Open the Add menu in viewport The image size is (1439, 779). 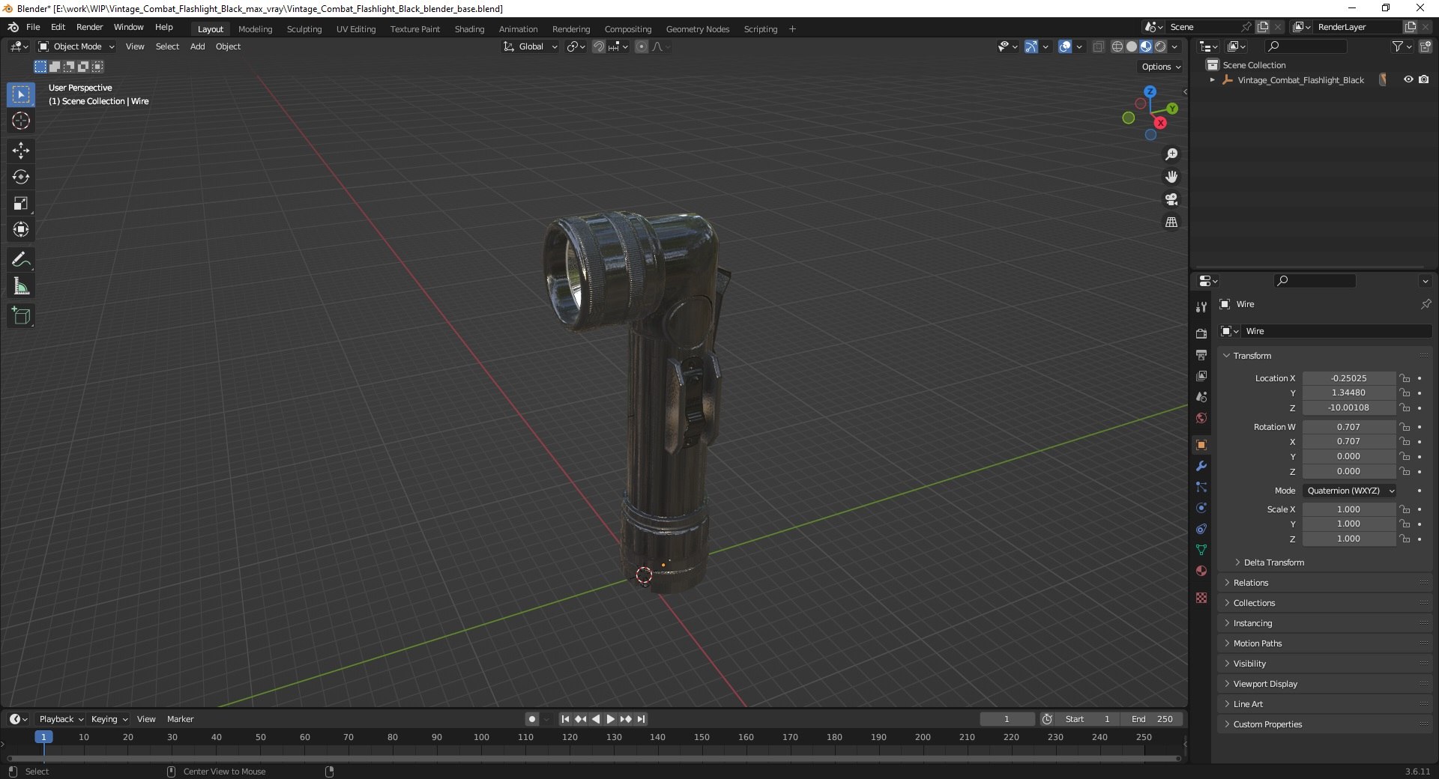click(197, 46)
